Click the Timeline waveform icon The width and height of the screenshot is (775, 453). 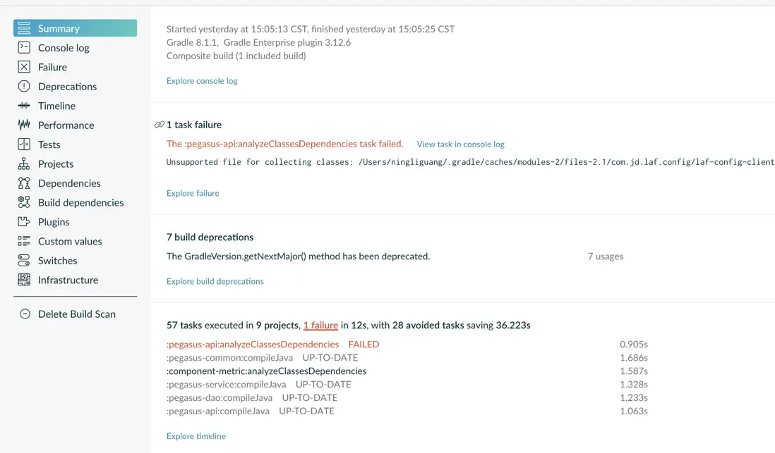[x=24, y=106]
